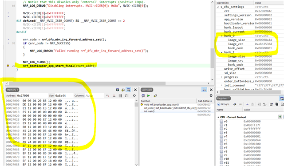Screen dimensions: 284x166
Task: Tick the r1 register checkbox
Action: point(221,125)
